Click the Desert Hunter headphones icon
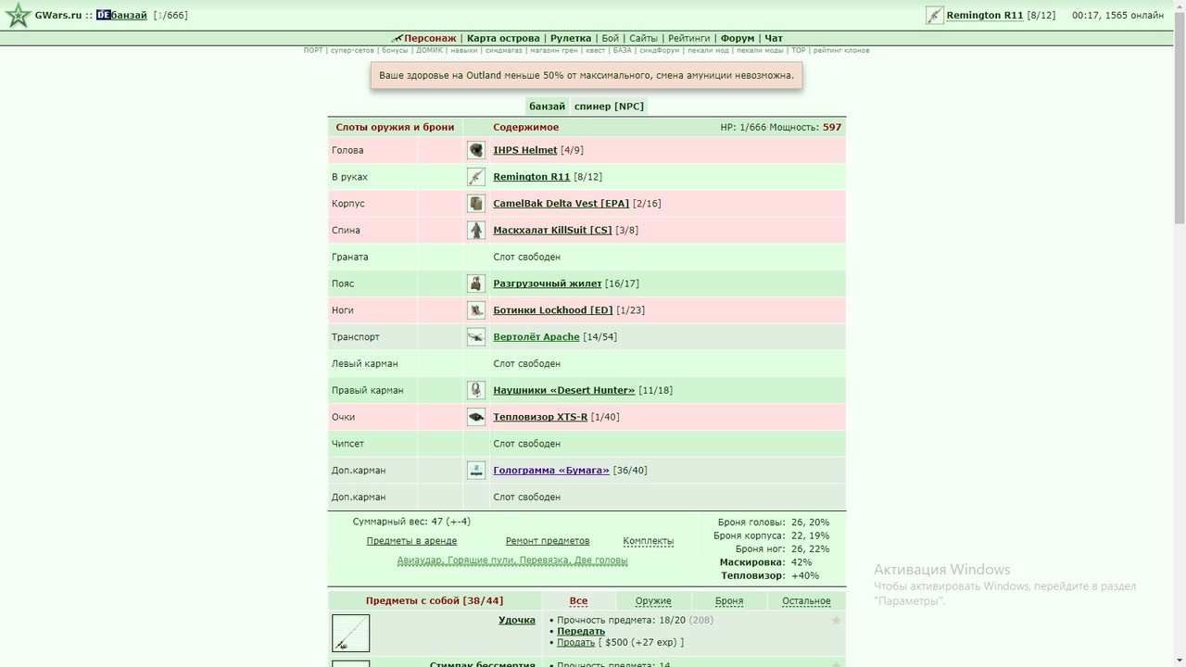The image size is (1186, 667). pos(476,390)
